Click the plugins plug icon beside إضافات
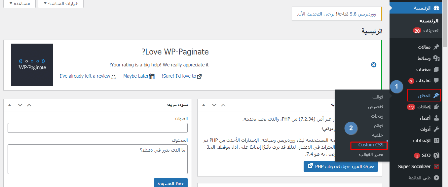This screenshot has width=448, height=187. coord(436,107)
